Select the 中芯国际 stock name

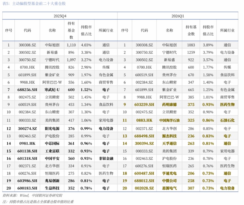click(52, 143)
